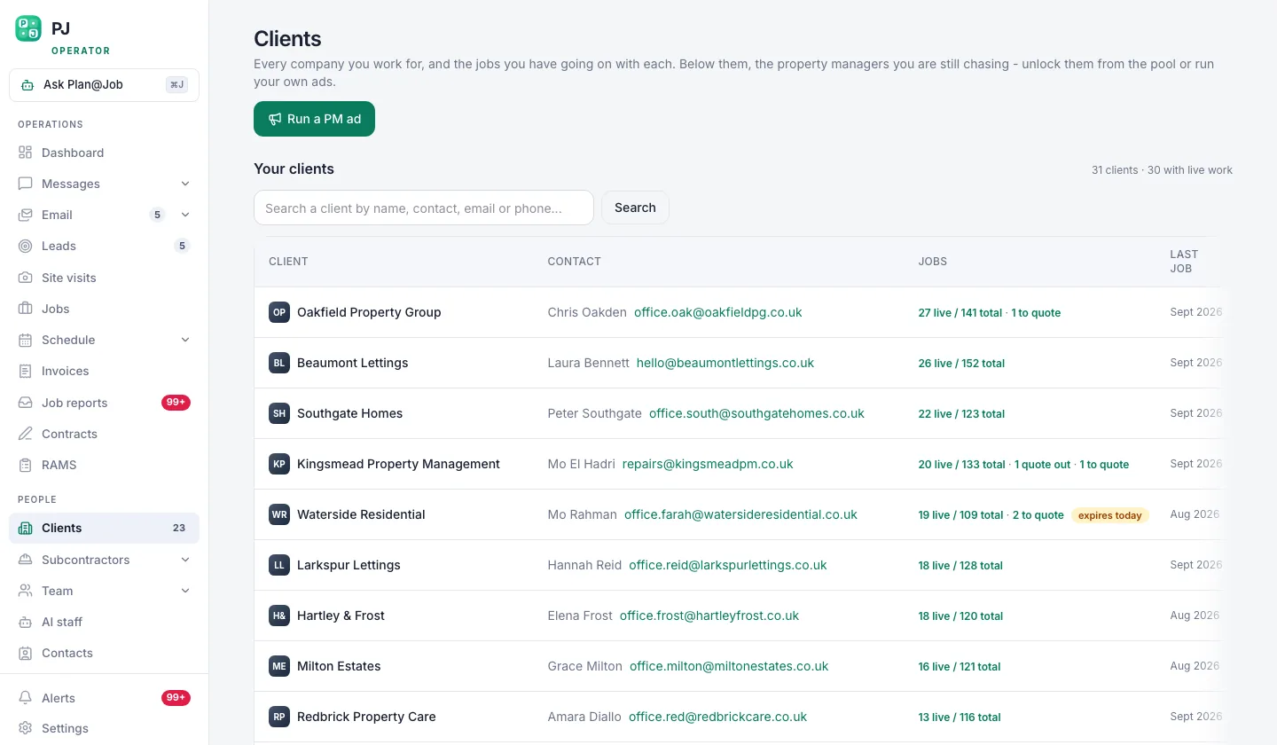Click office.south@southgatehomes.co.uk email link

point(756,413)
